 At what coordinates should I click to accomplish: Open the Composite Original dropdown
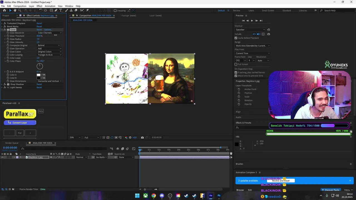coord(49,45)
